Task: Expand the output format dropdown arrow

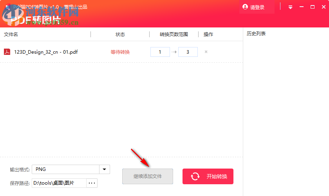Action: point(105,169)
